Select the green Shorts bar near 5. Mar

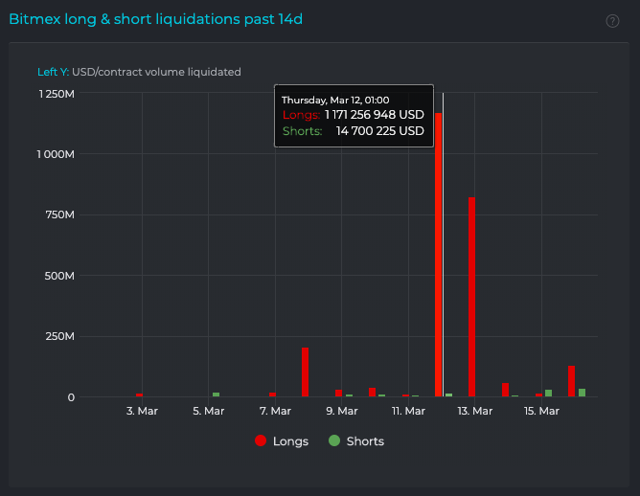[216, 395]
